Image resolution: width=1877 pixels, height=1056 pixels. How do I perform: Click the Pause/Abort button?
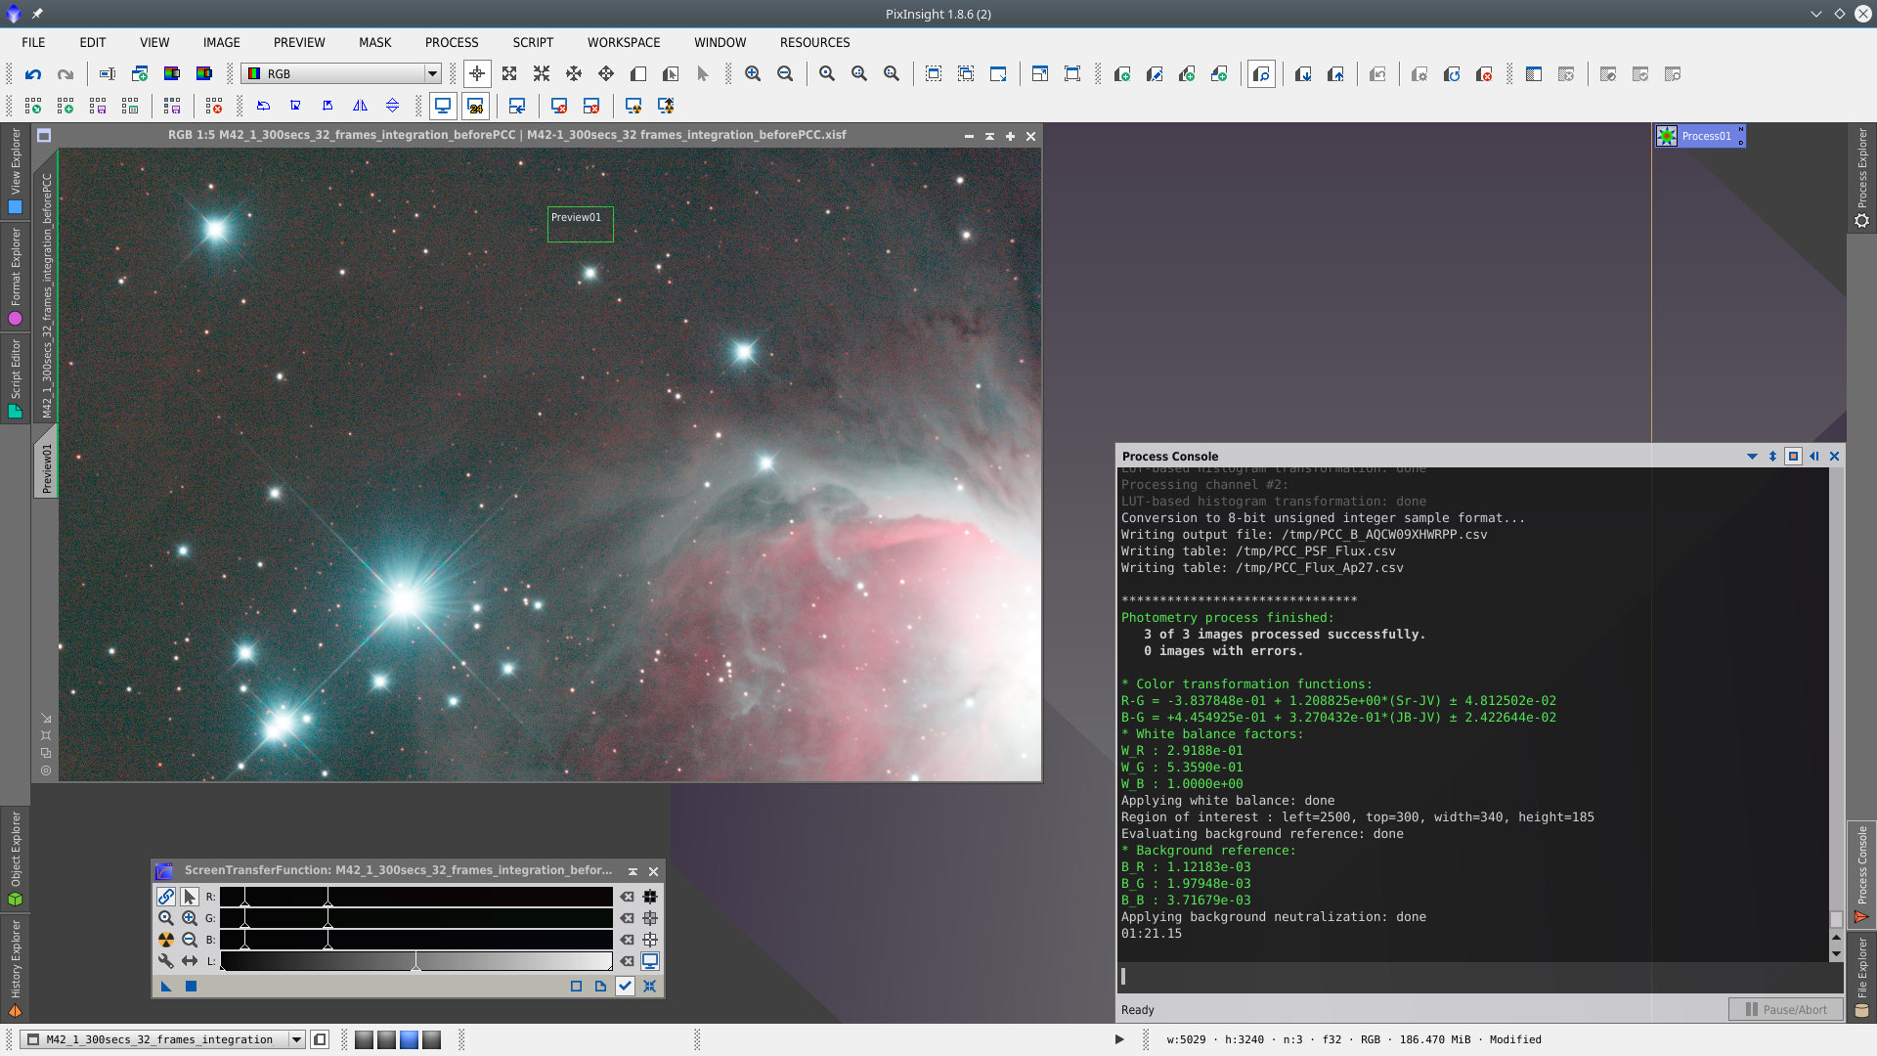point(1785,1009)
